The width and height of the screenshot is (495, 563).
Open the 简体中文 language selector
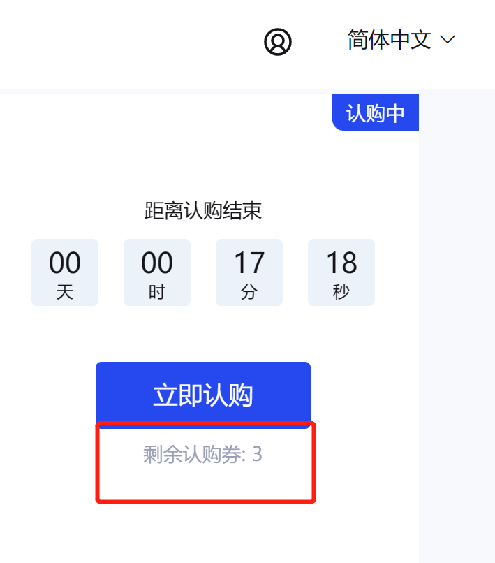tap(401, 40)
